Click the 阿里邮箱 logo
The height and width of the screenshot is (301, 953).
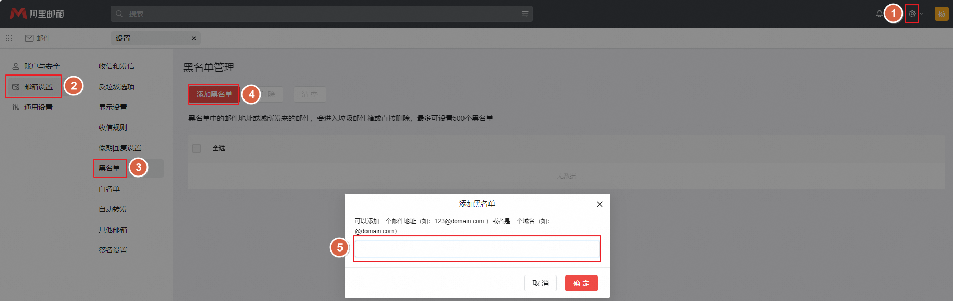pos(37,14)
